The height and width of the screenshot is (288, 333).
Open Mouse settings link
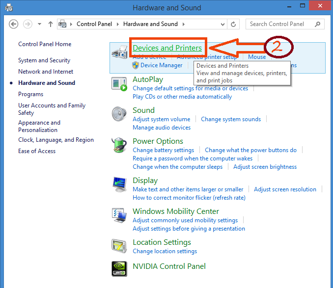[x=257, y=57]
